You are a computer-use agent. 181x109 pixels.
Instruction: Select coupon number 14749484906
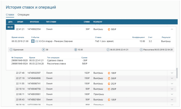tap(34, 78)
